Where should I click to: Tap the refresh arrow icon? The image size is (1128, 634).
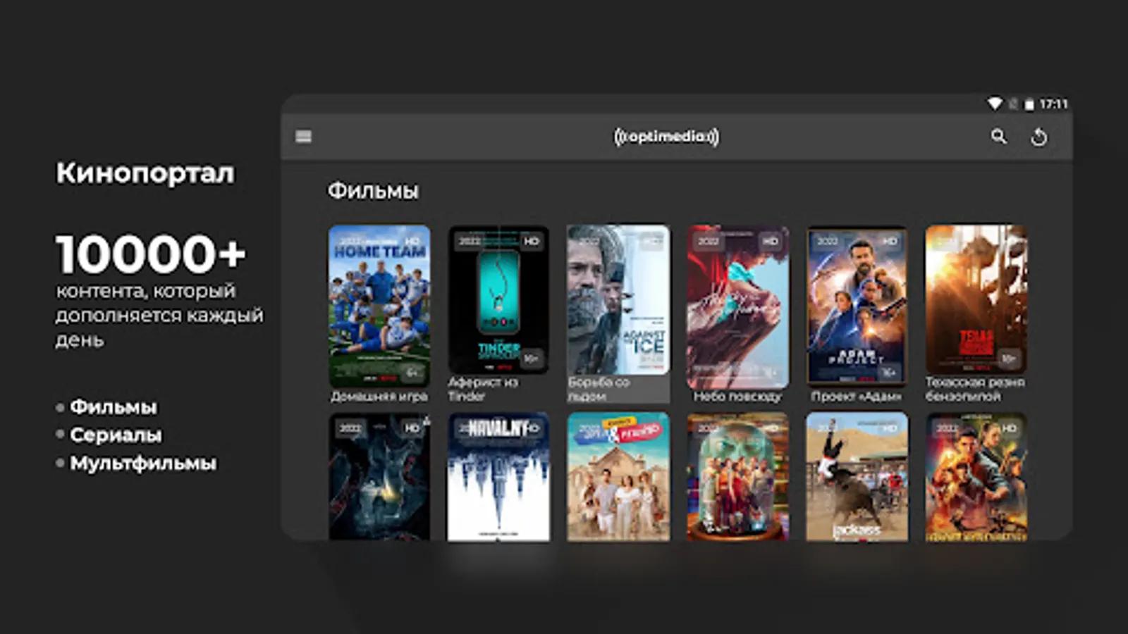1038,137
